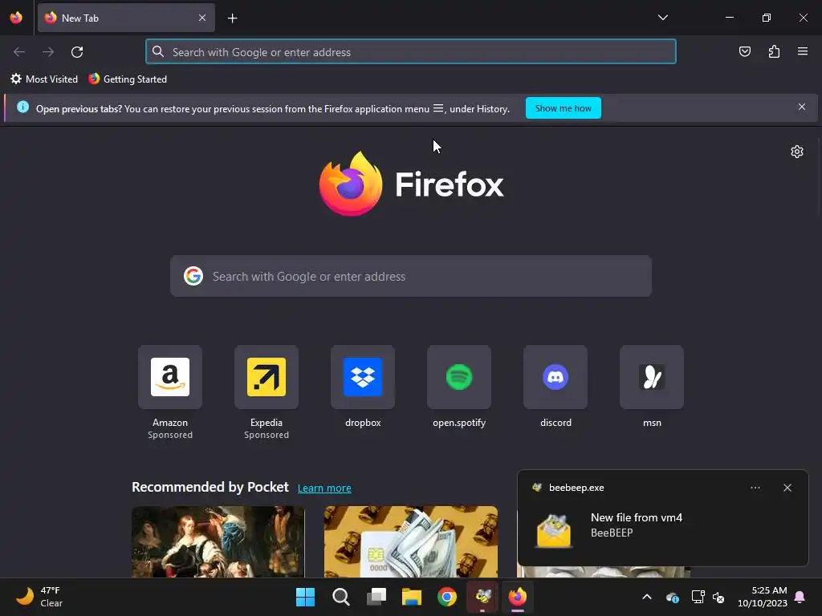Screen dimensions: 822x616
Task: Switch to BeeBEEP on the taskbar
Action: click(x=482, y=597)
